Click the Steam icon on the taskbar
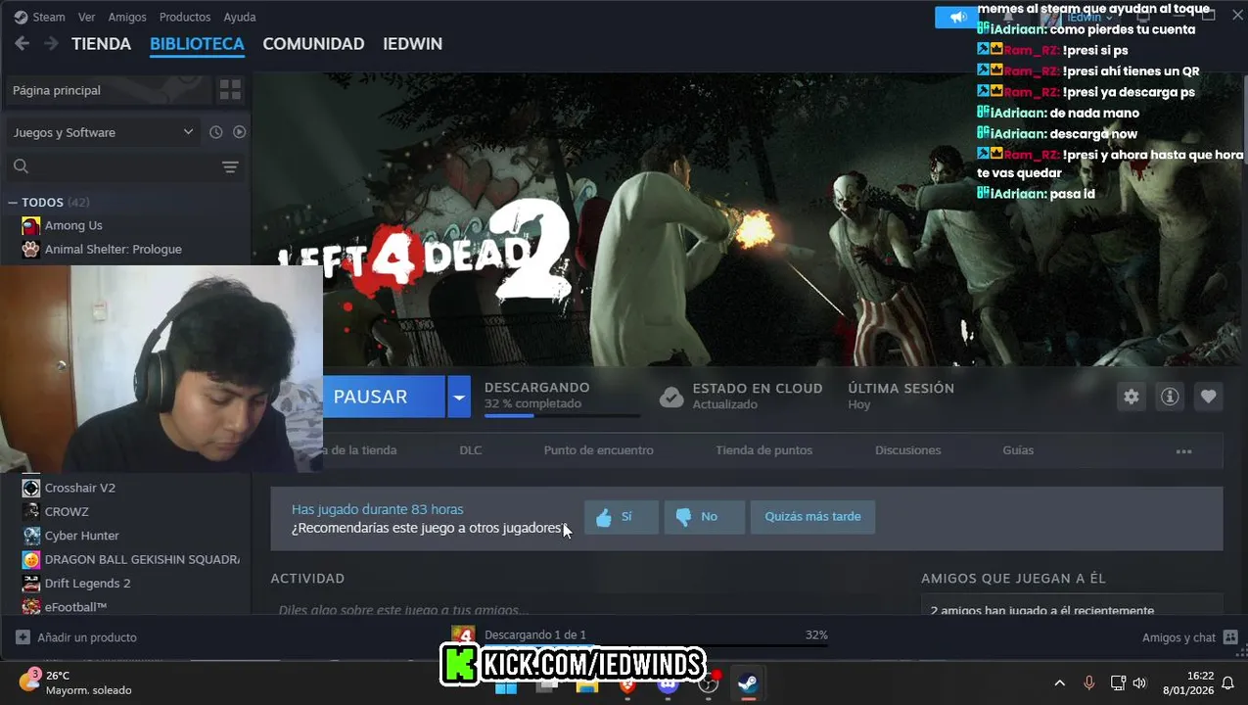This screenshot has width=1248, height=705. pos(749,683)
